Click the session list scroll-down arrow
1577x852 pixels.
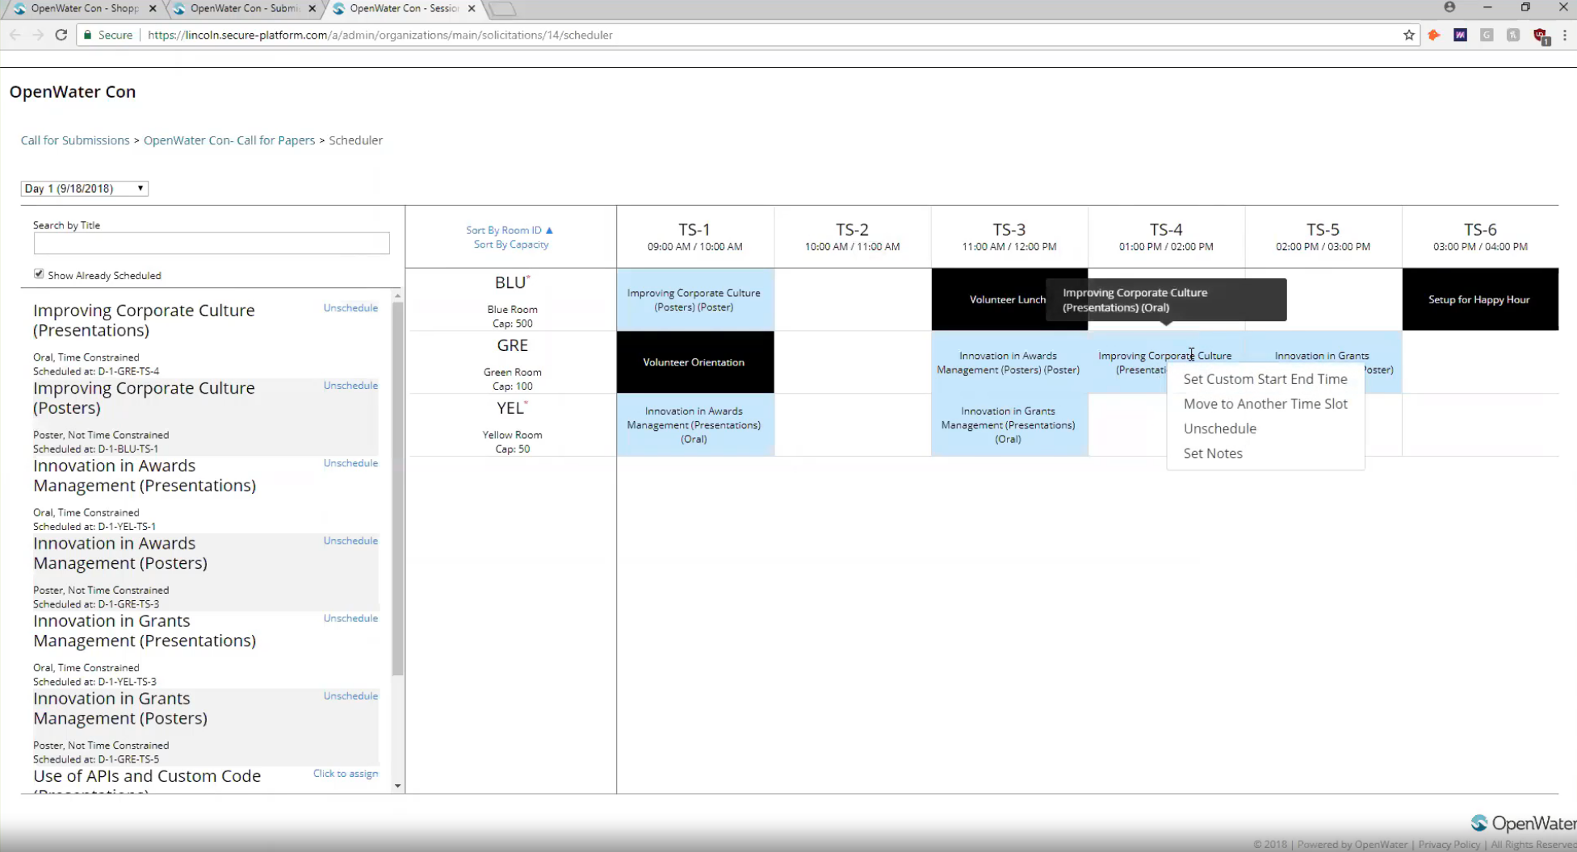tap(397, 786)
